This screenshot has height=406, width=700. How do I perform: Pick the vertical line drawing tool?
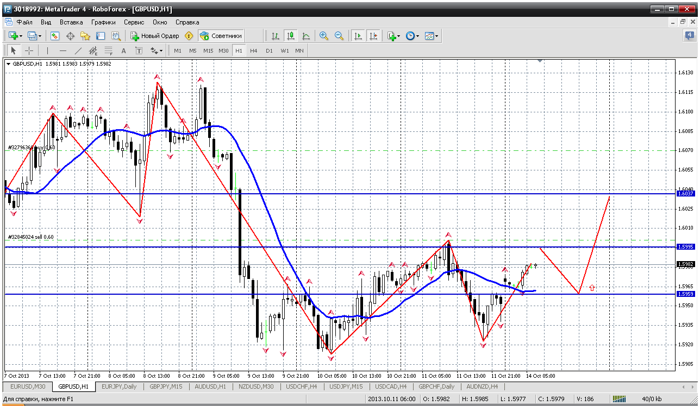click(x=47, y=50)
